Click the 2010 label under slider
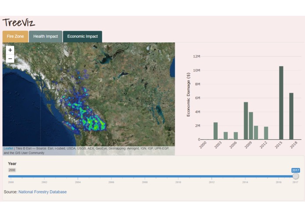This screenshot has height=217, width=305. (178, 182)
